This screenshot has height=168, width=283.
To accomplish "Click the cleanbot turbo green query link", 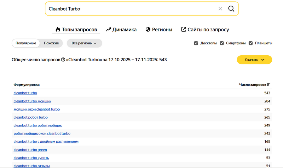I will pyautogui.click(x=30, y=150).
